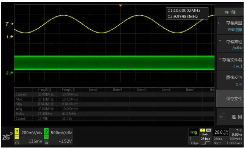Expand 存储路径 /udisk dropdown
The width and height of the screenshot is (244, 149).
point(230,44)
